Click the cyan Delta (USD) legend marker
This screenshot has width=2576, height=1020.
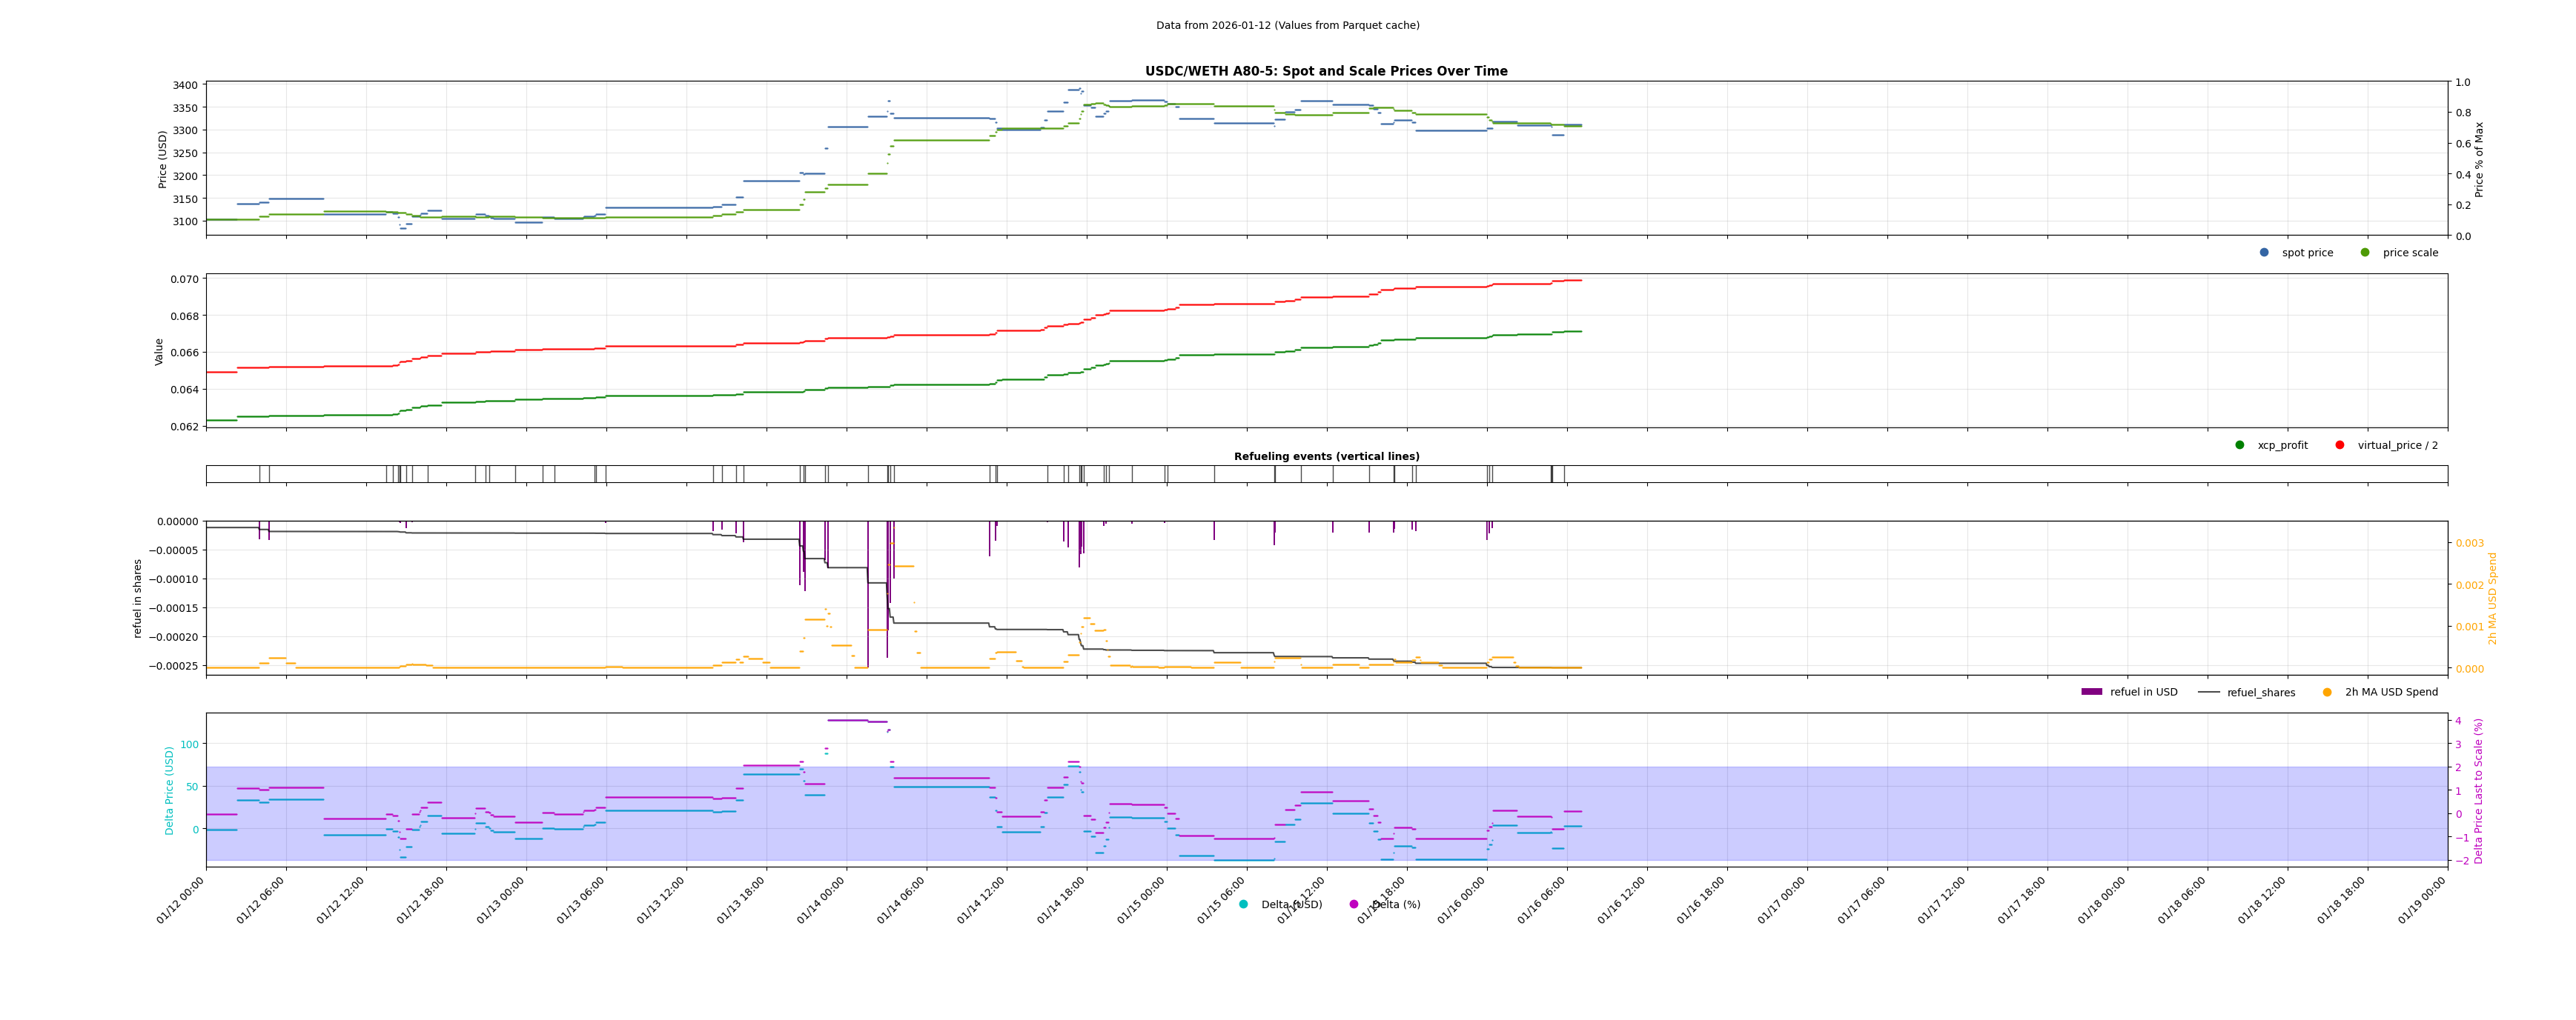click(1244, 905)
